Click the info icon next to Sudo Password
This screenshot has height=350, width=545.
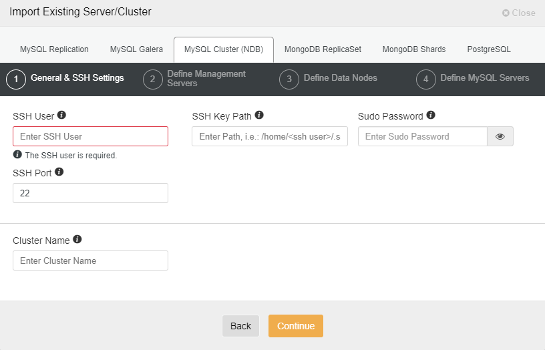tap(431, 115)
